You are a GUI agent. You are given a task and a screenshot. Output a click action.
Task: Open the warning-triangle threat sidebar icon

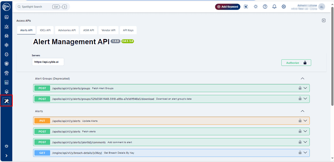tap(6, 73)
